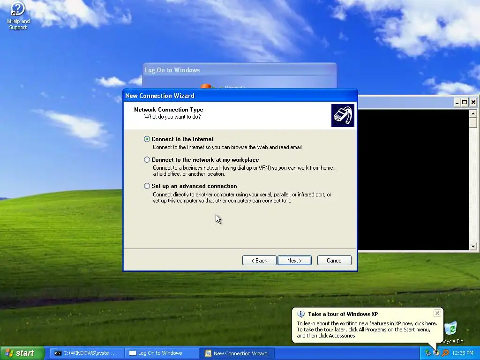Click inside the black command prompt area
480x360 pixels.
pyautogui.click(x=413, y=180)
